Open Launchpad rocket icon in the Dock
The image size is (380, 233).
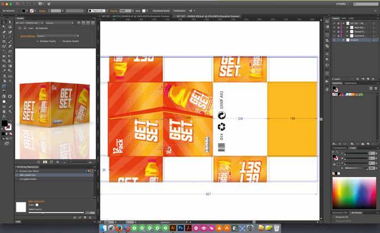pyautogui.click(x=111, y=228)
